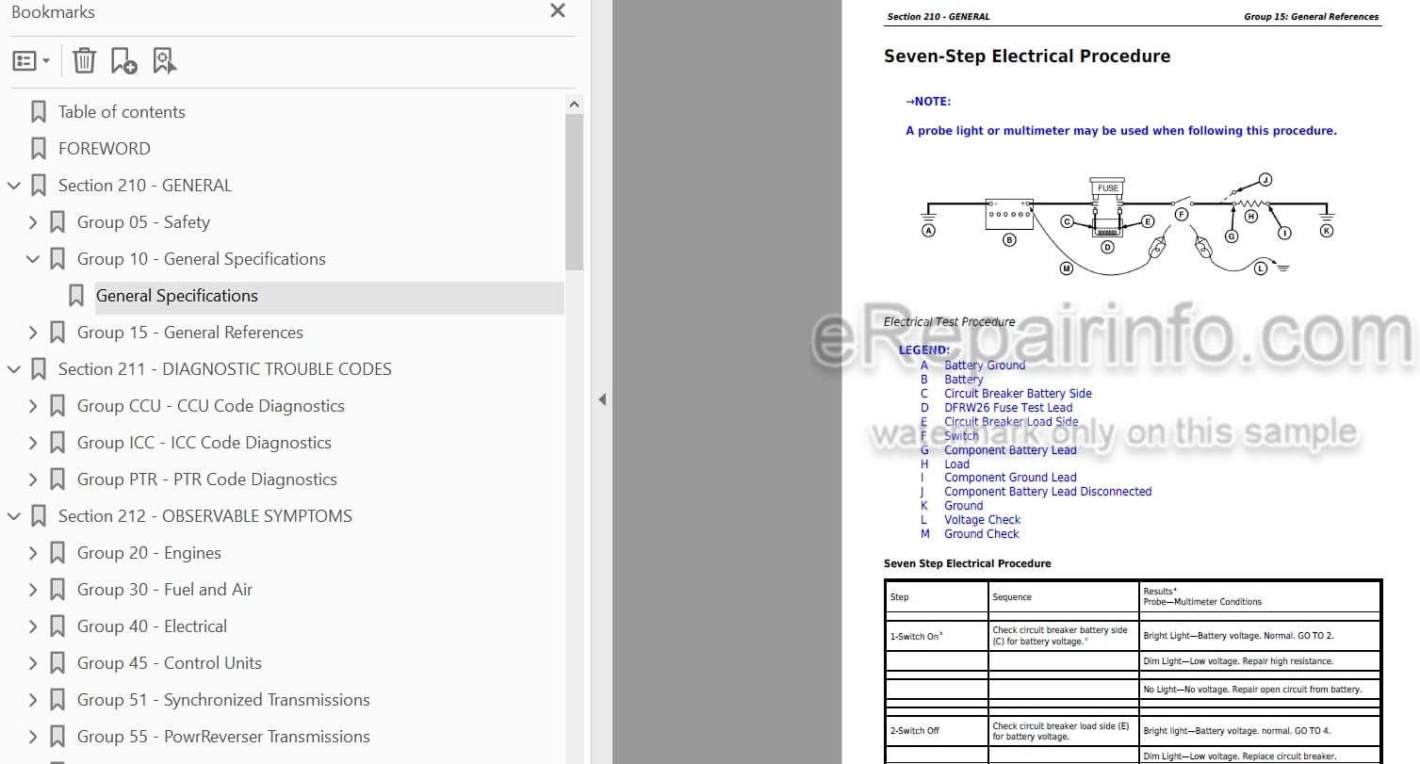Image resolution: width=1420 pixels, height=764 pixels.
Task: Expand Group ICC - ICC Code Diagnostics
Action: coord(33,443)
